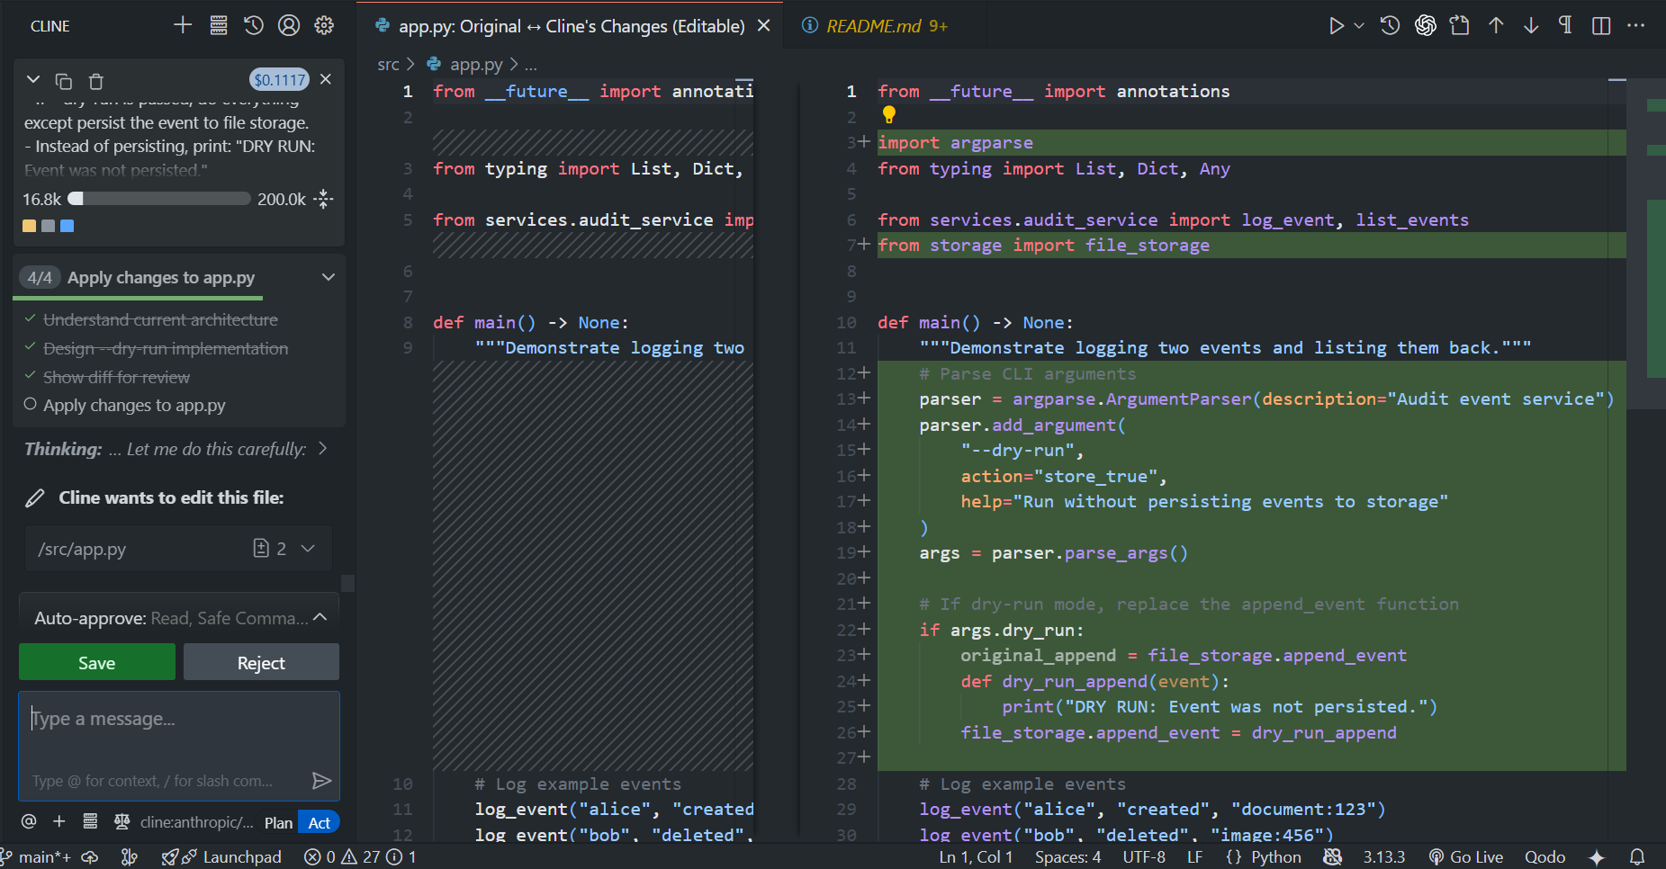Click the lightbulb code action icon
This screenshot has height=869, width=1666.
[888, 115]
